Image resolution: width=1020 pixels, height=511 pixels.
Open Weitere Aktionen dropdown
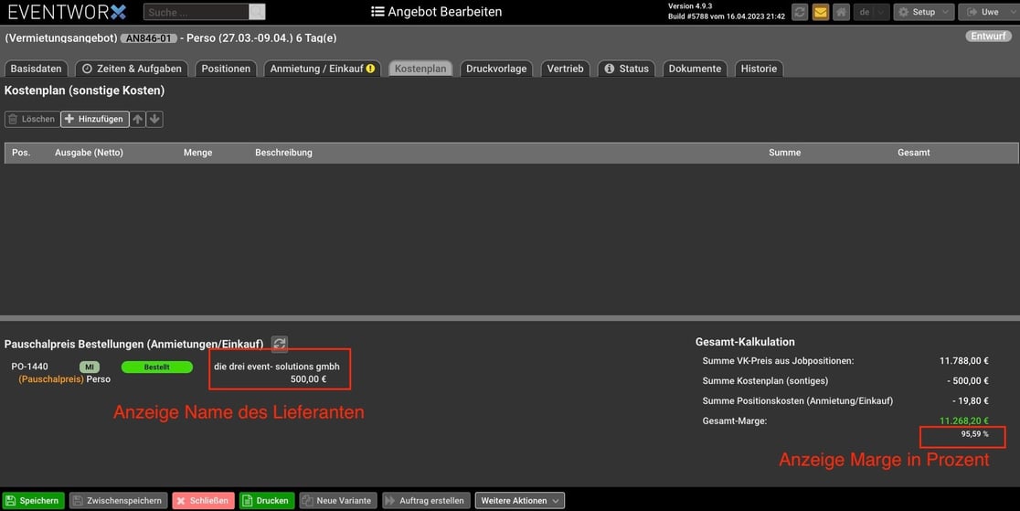point(519,500)
